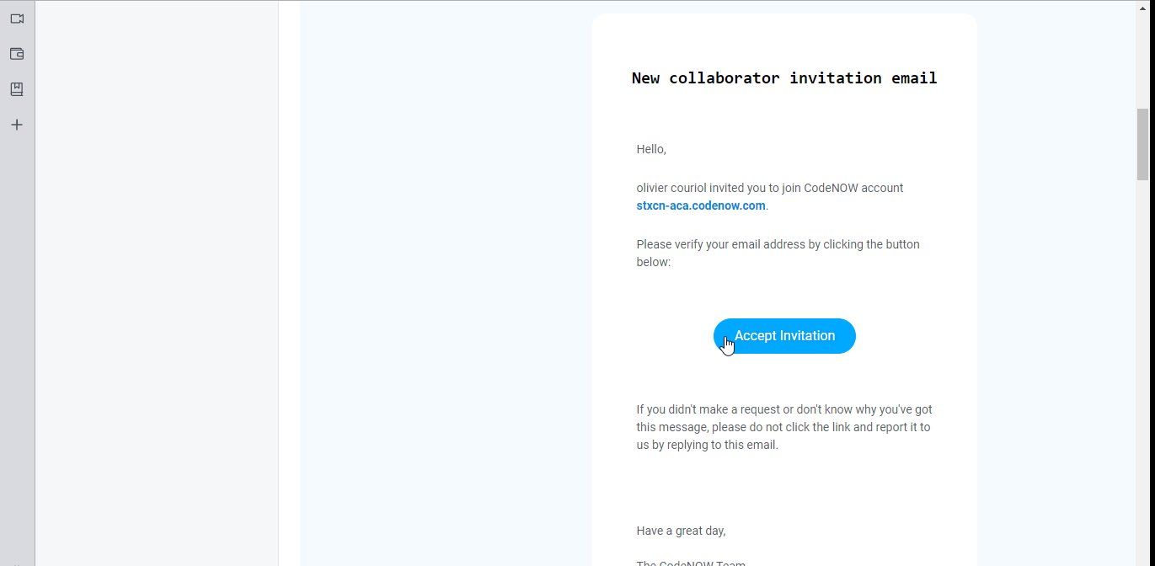Click the 'Have a great day,' line
Screen dimensions: 1155x566
click(681, 531)
